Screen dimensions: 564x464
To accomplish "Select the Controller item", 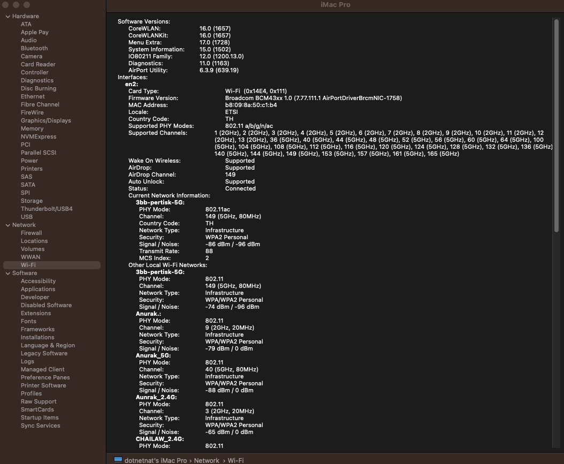I will (x=35, y=72).
